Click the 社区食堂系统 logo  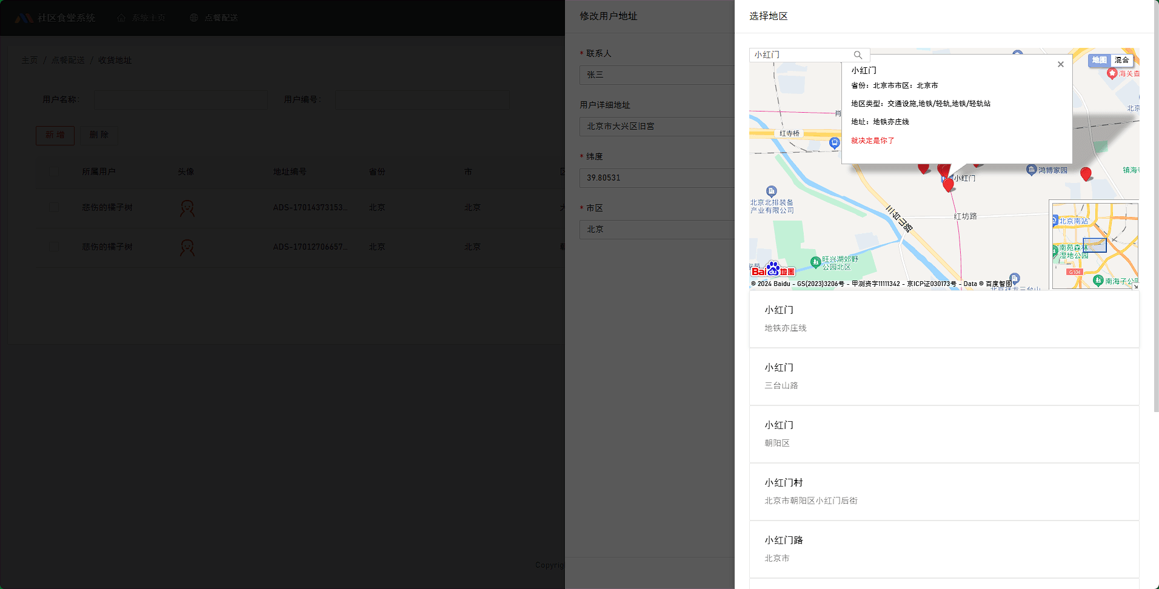coord(55,18)
